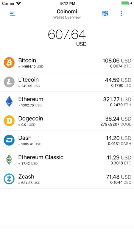Tap the total 607.64 USD balance

tap(67, 37)
